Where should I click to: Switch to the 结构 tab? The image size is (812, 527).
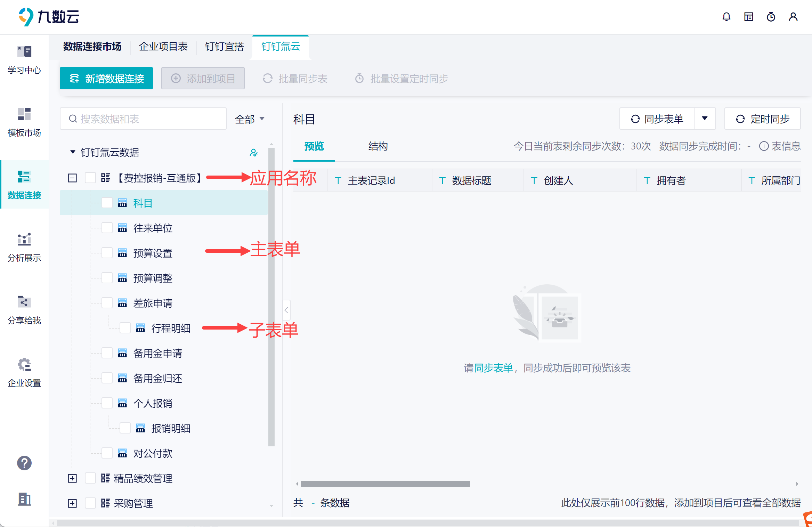pos(378,146)
